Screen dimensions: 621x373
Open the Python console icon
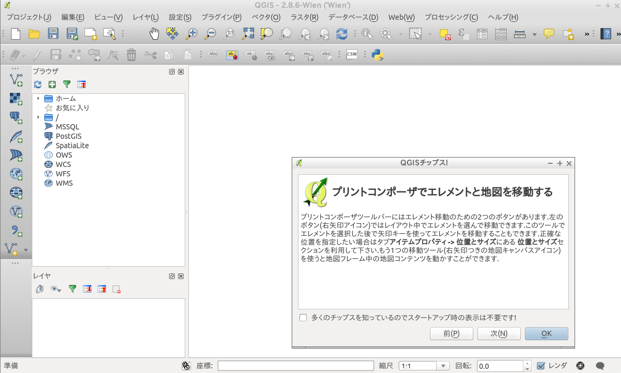[x=377, y=55]
